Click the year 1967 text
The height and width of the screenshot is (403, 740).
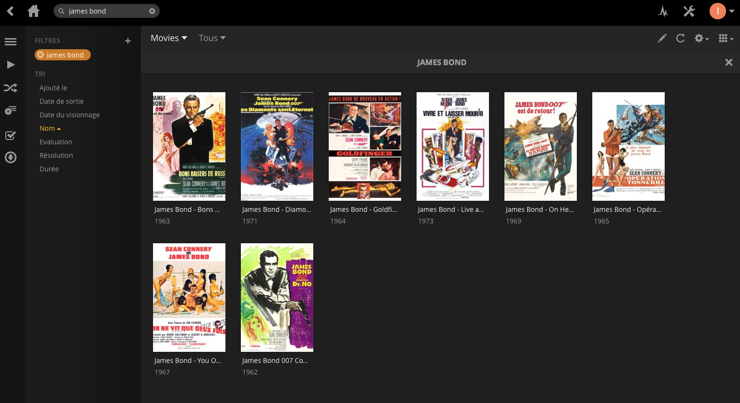tap(162, 372)
